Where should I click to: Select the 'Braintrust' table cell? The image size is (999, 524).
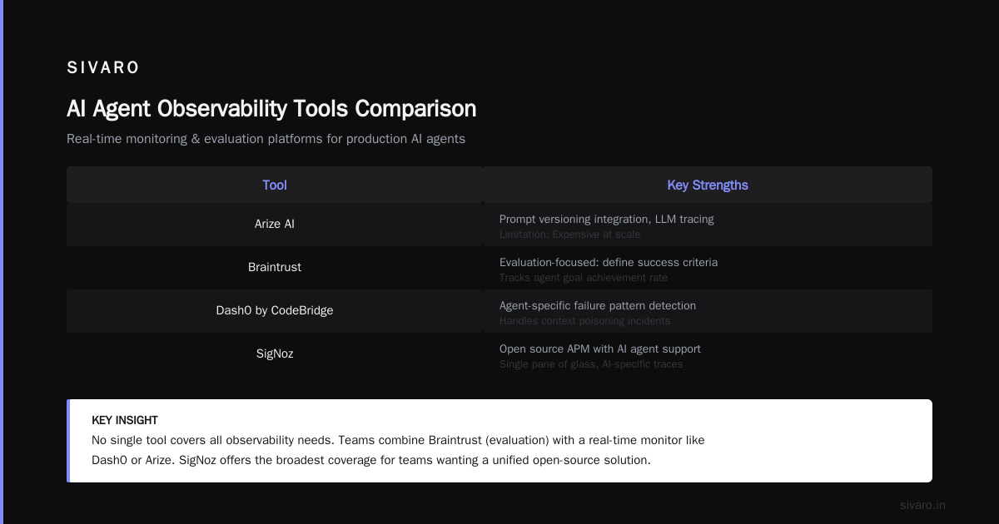[275, 268]
